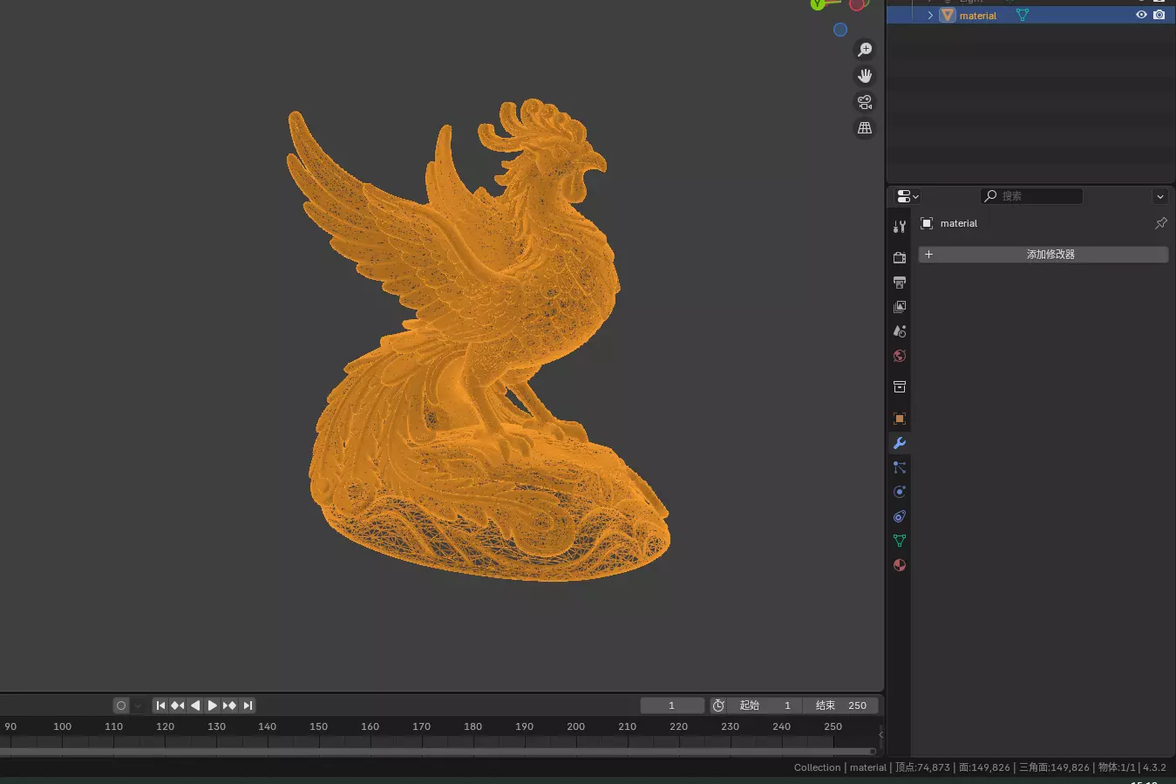
Task: Open the Render properties tab
Action: click(900, 258)
